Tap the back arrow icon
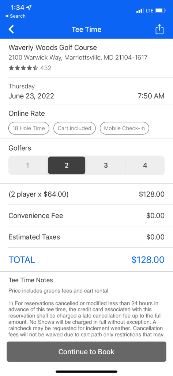The width and height of the screenshot is (173, 376). click(11, 29)
